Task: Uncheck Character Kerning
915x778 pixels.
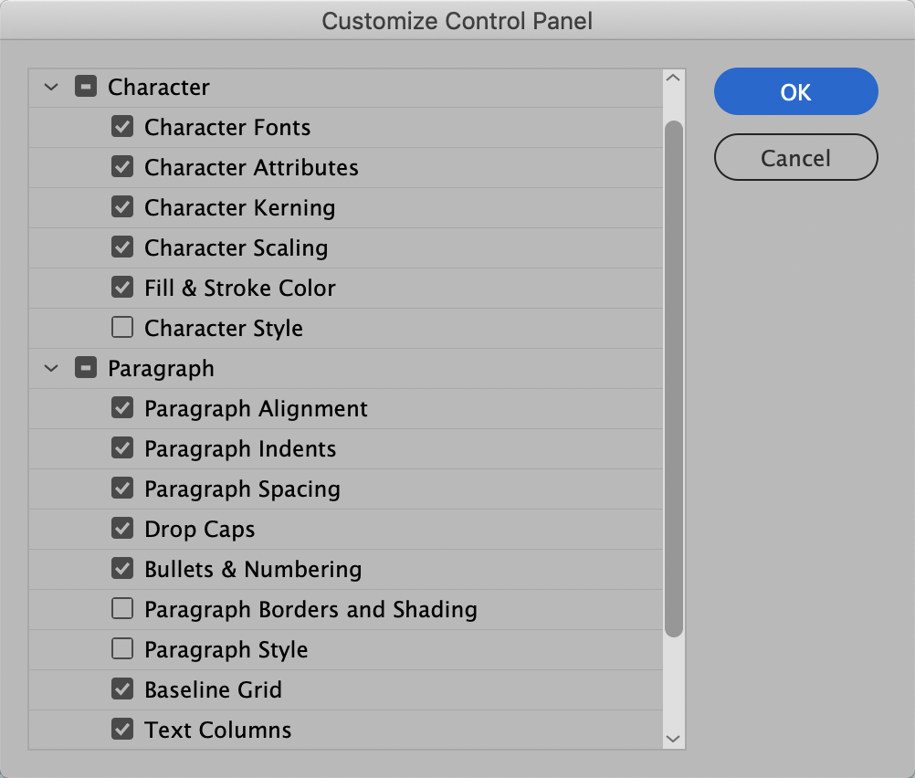Action: tap(122, 207)
